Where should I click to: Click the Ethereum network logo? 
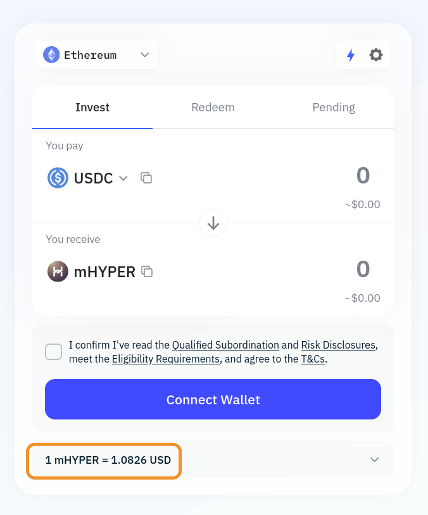(x=51, y=55)
